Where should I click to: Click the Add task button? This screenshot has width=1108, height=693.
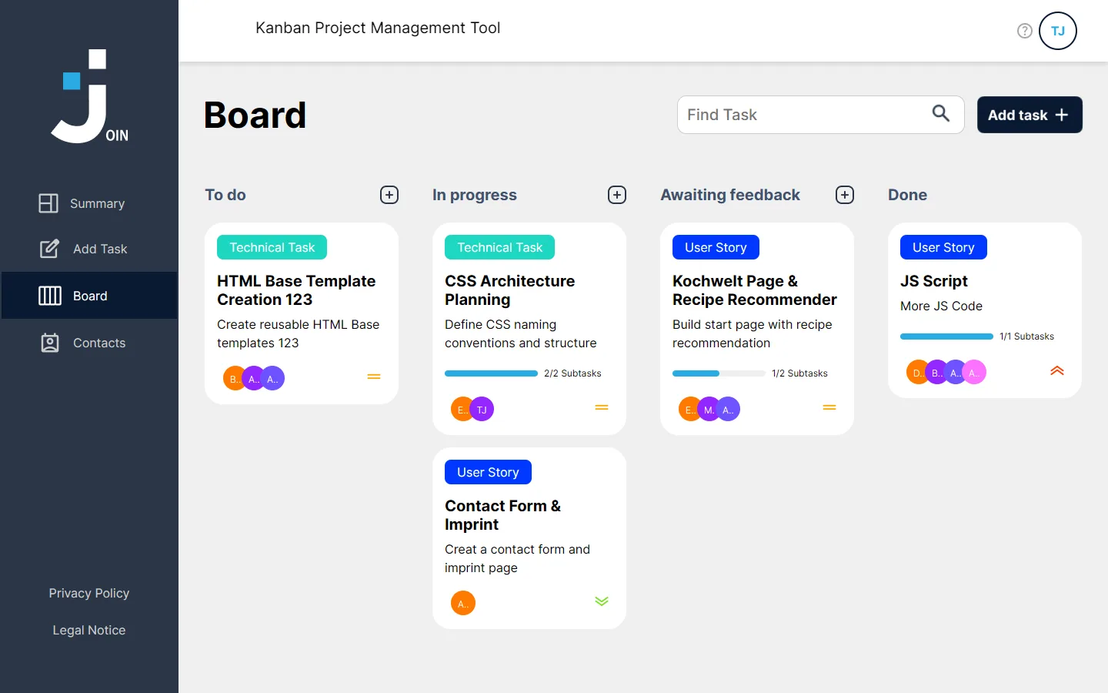point(1030,115)
